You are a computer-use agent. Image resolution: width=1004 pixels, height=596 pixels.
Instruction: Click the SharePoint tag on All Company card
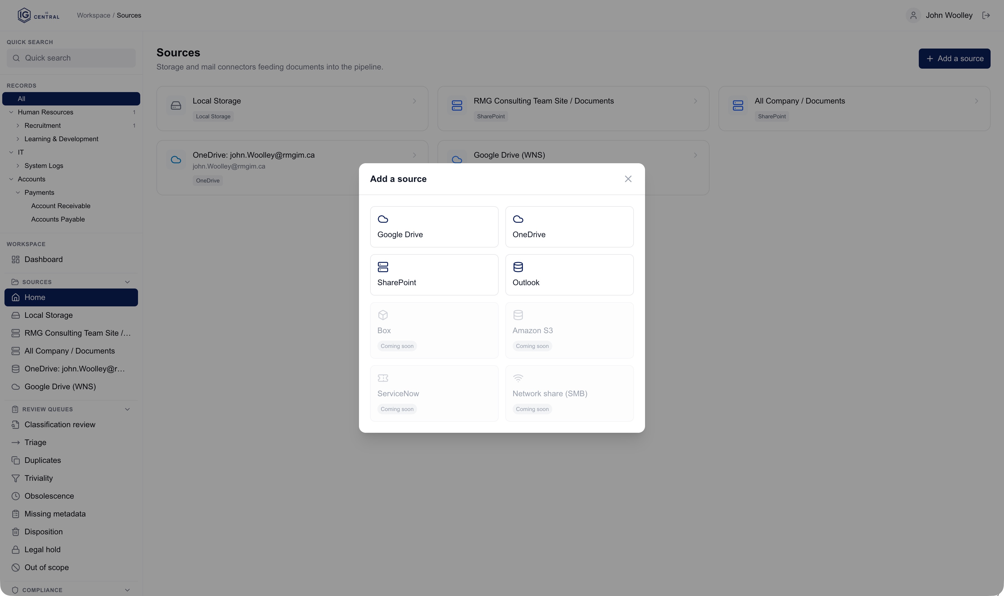click(772, 116)
